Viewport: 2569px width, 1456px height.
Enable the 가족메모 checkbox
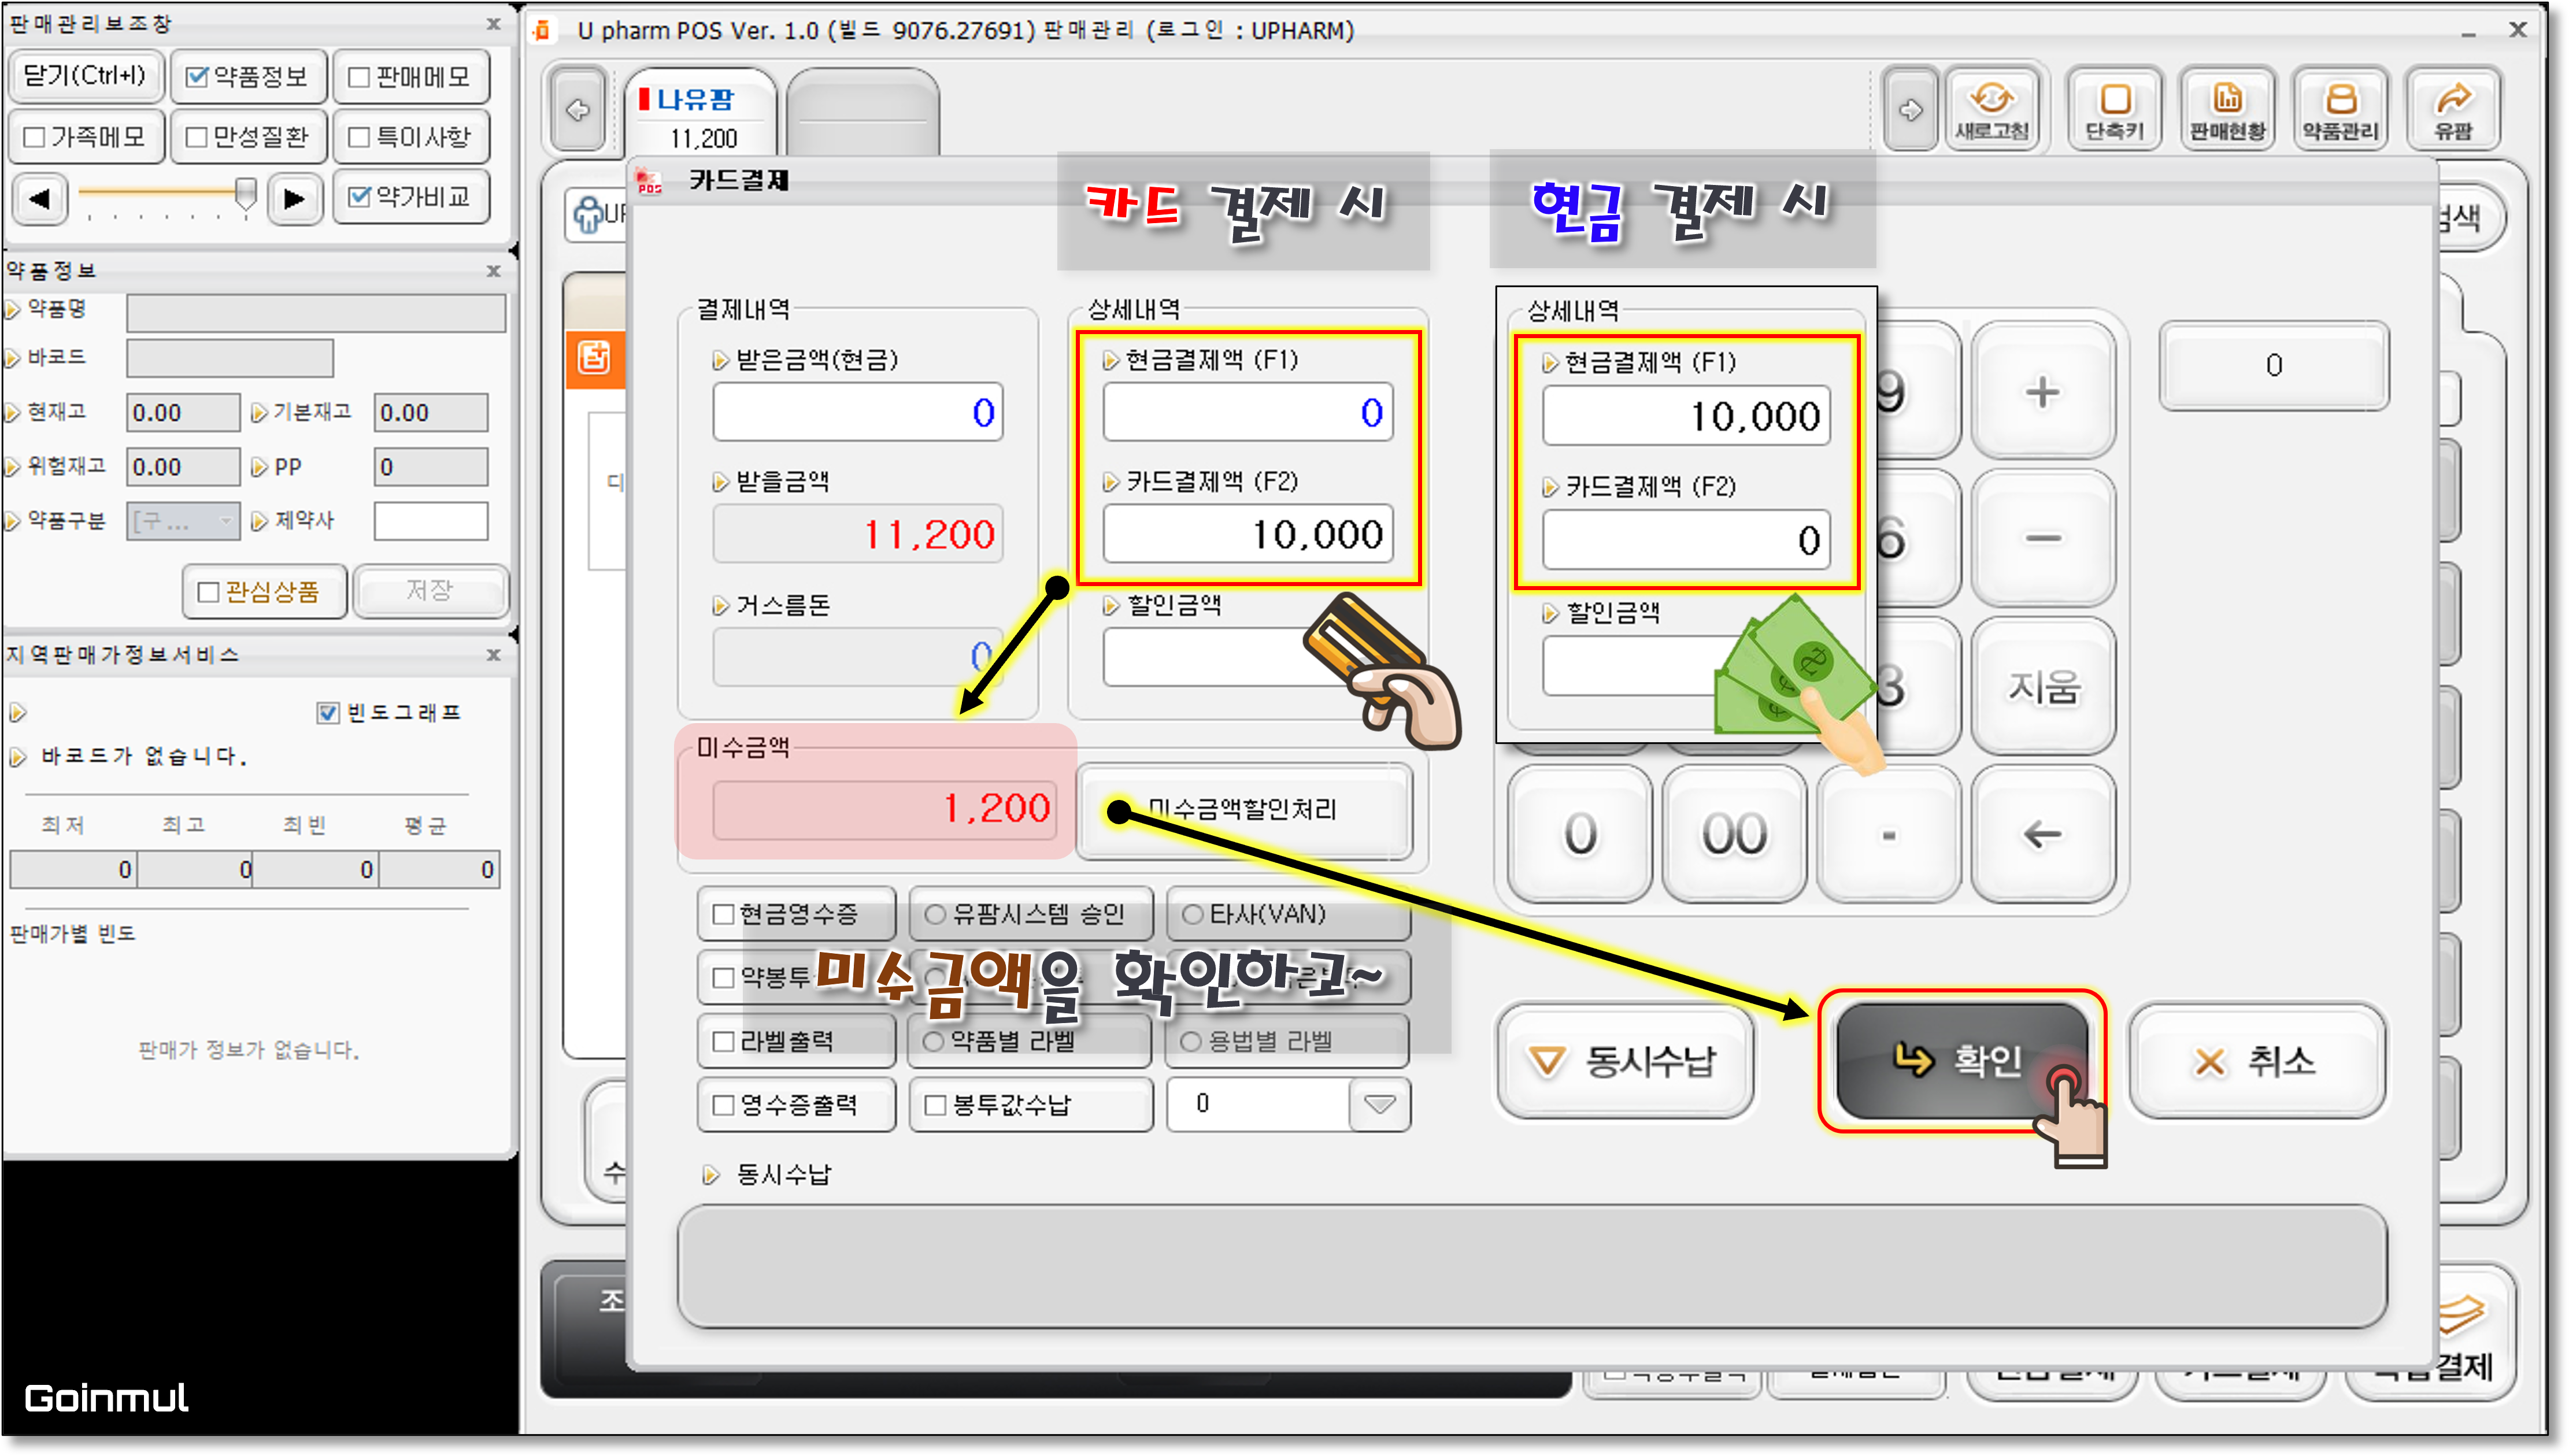34,137
